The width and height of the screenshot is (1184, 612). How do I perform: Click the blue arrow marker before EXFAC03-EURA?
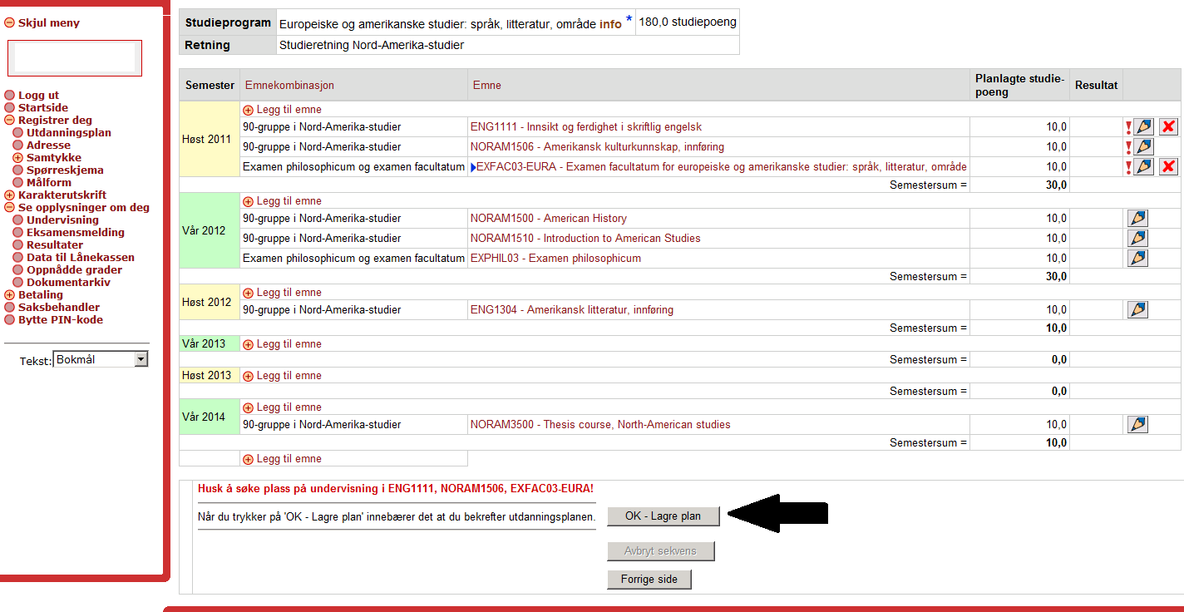pos(473,167)
